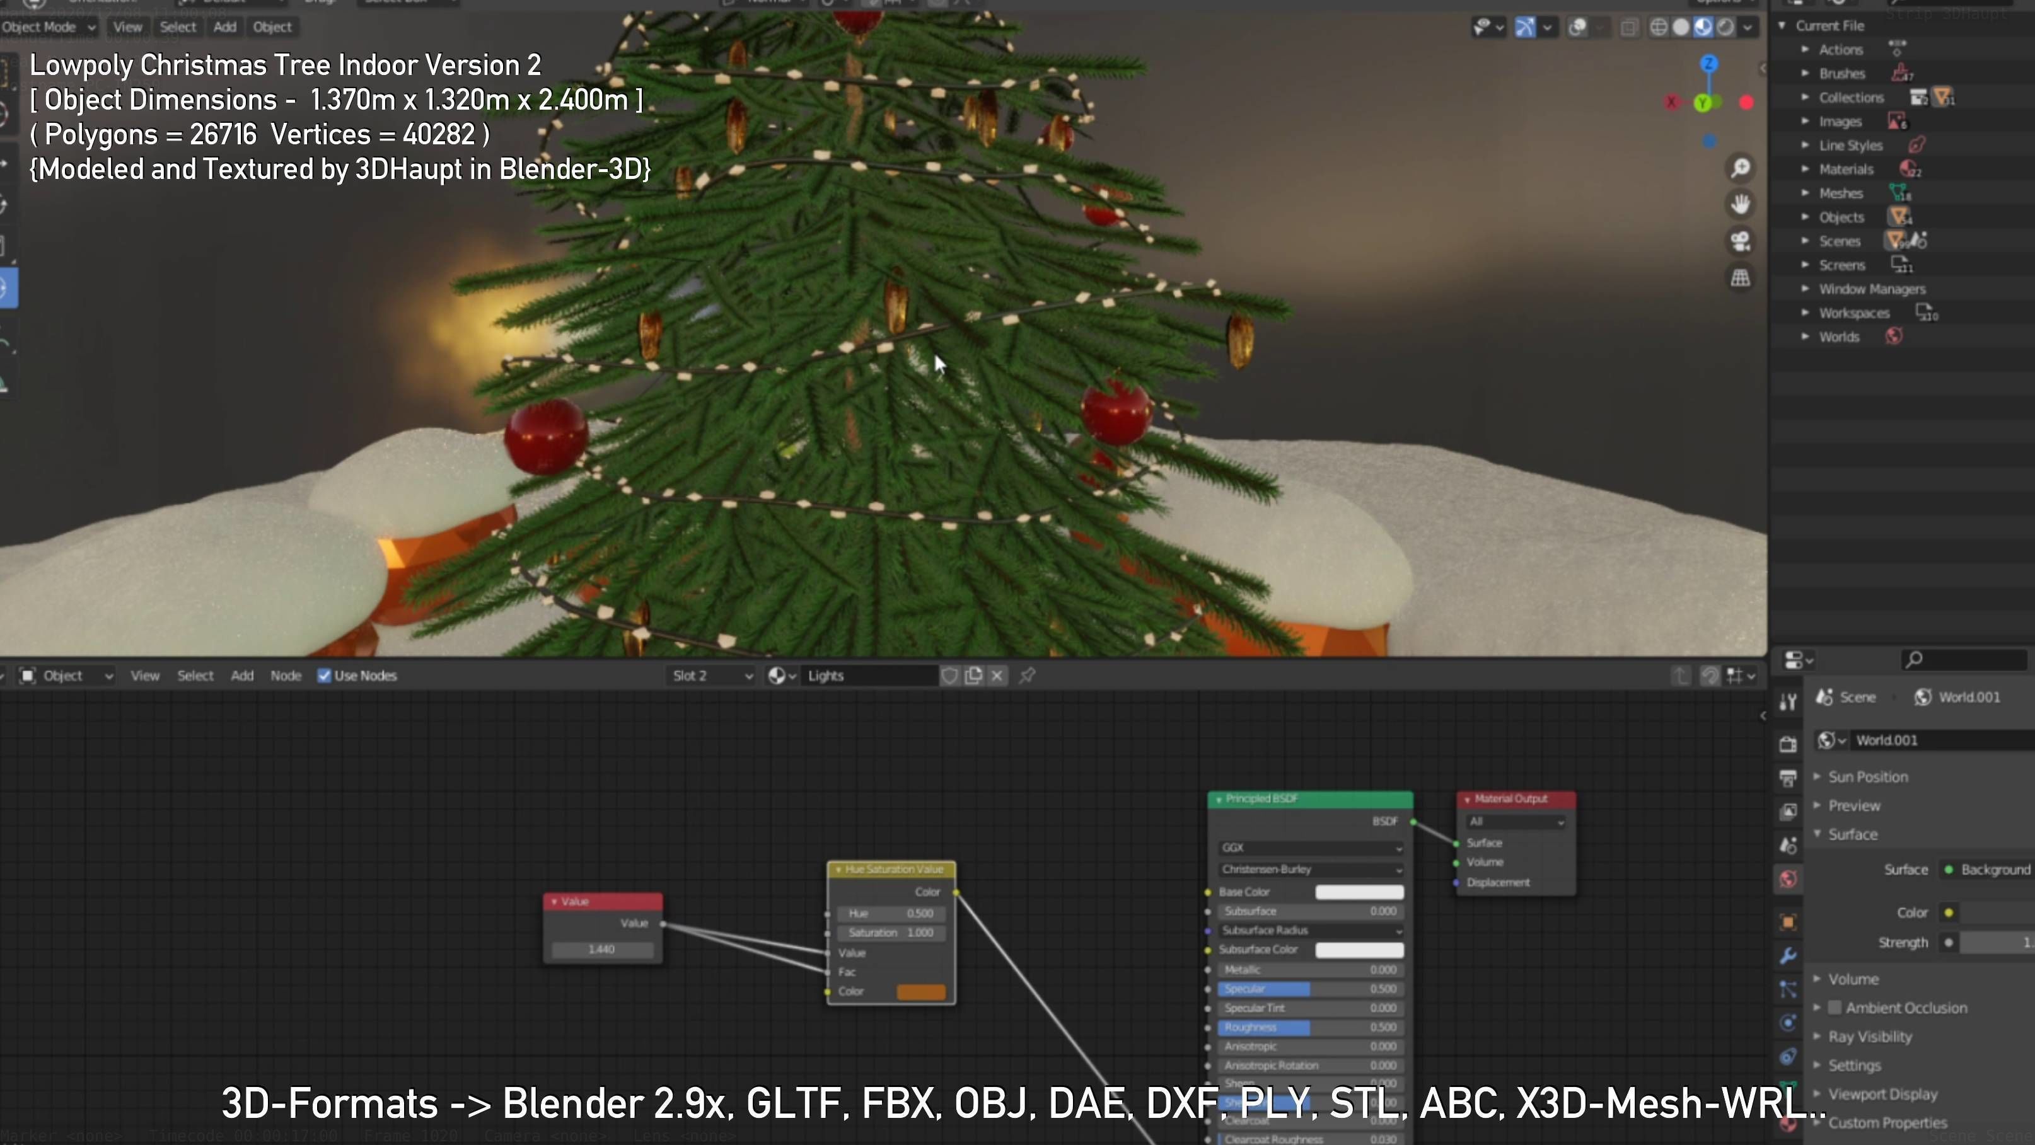Collapse the Principled BSDF node
The image size is (2035, 1145).
click(1219, 799)
